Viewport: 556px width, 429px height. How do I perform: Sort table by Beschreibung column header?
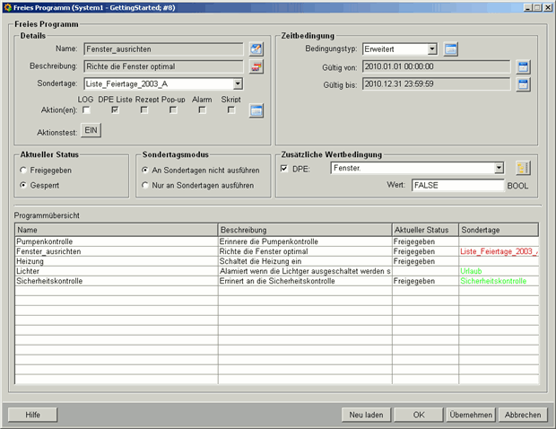305,230
